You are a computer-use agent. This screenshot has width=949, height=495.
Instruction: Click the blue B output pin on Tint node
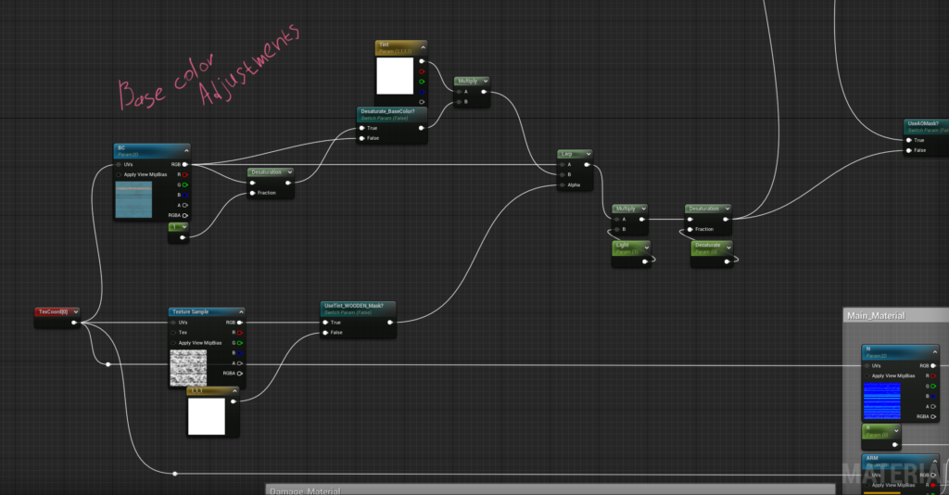click(422, 92)
